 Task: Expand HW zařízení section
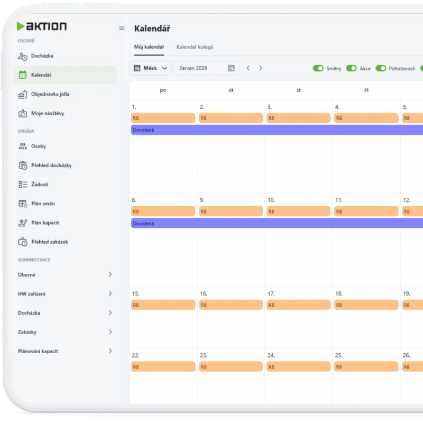pyautogui.click(x=65, y=294)
